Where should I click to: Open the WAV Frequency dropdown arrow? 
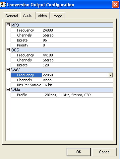point(110,75)
